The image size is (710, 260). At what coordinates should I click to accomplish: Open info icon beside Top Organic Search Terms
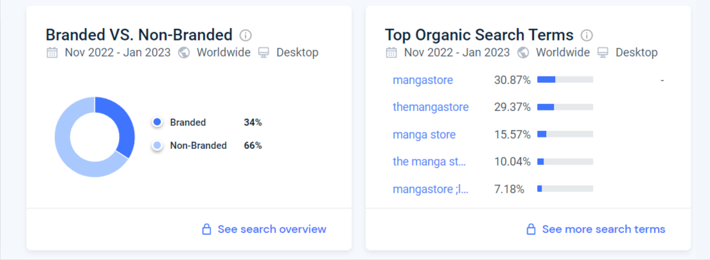(587, 35)
